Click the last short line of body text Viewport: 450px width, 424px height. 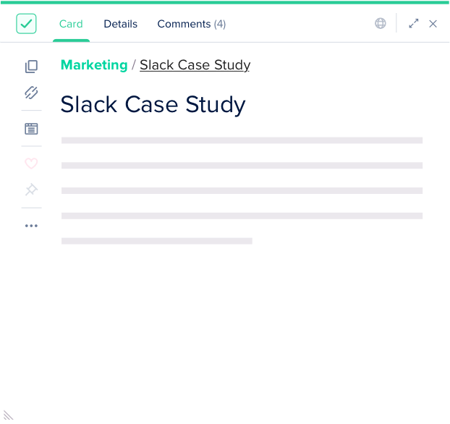[x=157, y=241]
